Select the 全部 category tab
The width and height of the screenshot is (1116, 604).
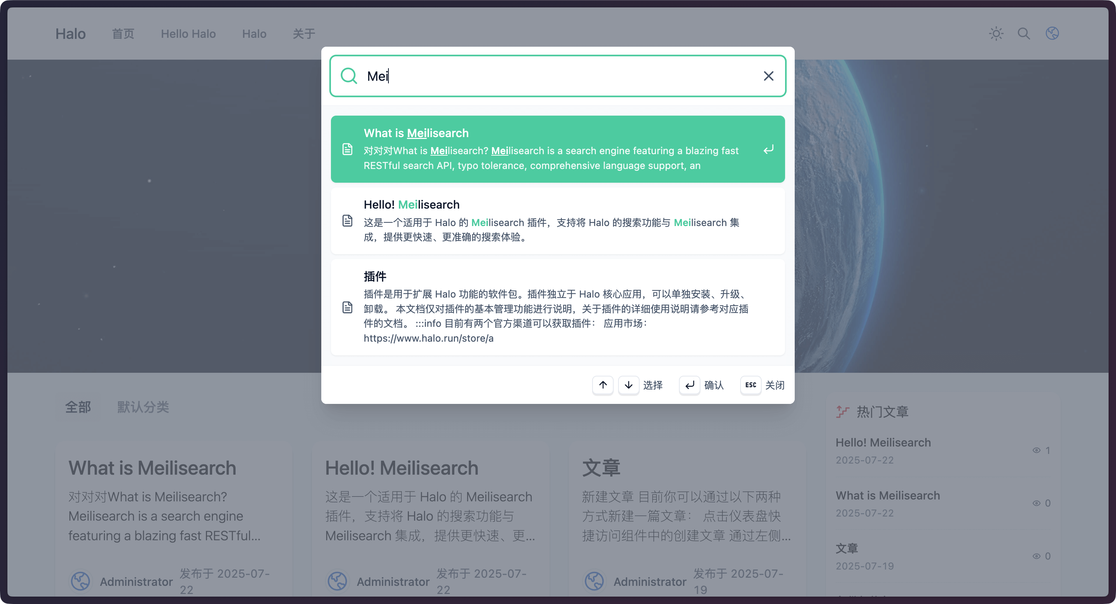click(78, 407)
